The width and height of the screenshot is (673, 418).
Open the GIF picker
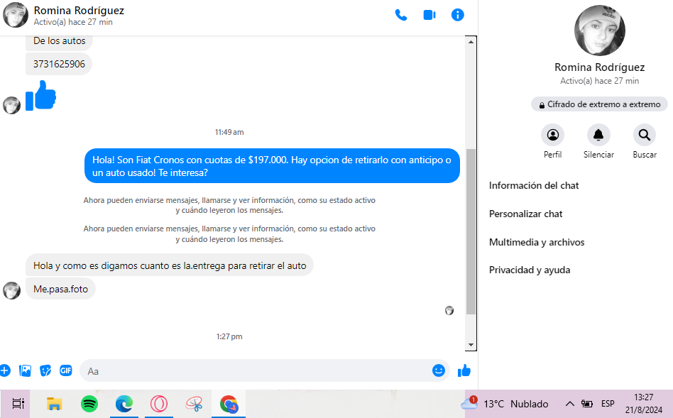tap(66, 370)
